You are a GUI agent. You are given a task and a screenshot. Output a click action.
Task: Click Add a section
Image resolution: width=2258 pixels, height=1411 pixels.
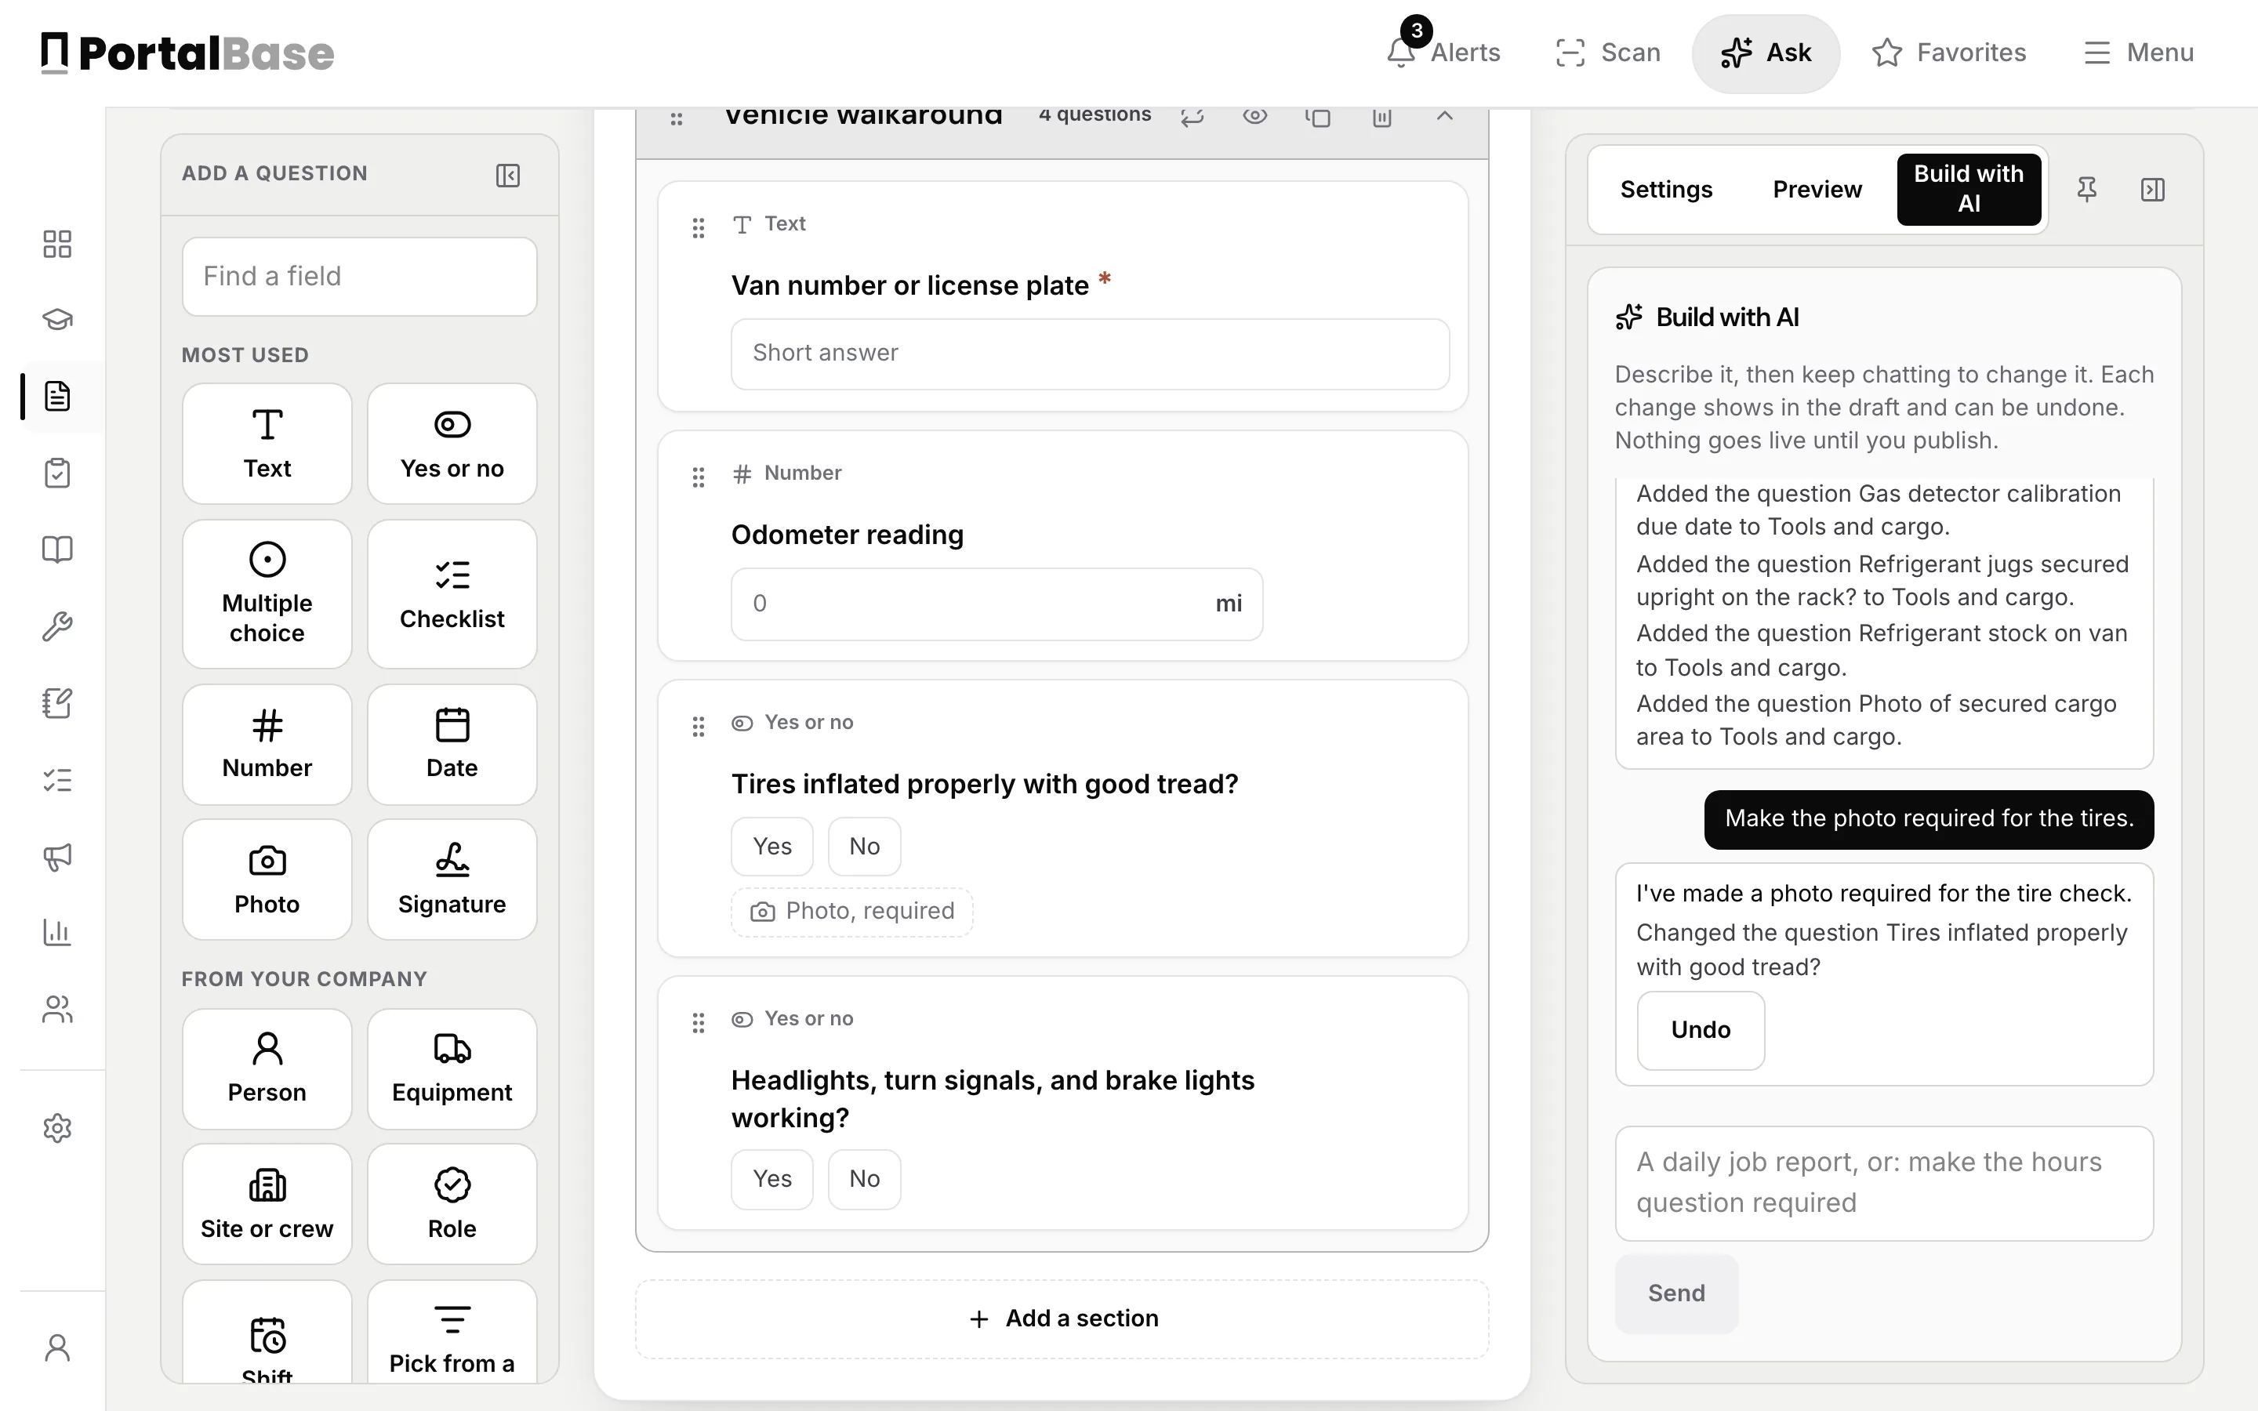point(1062,1319)
